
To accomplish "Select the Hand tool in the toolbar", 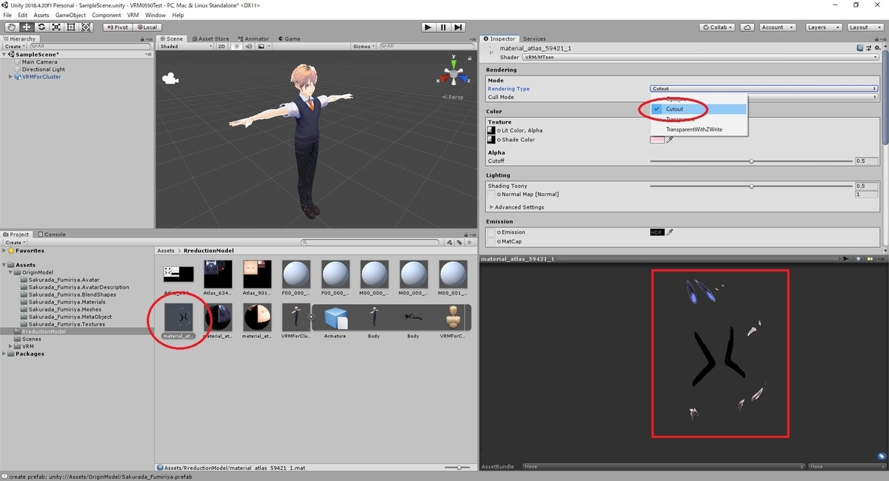I will click(11, 27).
